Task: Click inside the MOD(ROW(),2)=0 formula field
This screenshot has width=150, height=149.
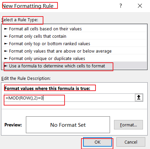Action: pyautogui.click(x=70, y=98)
